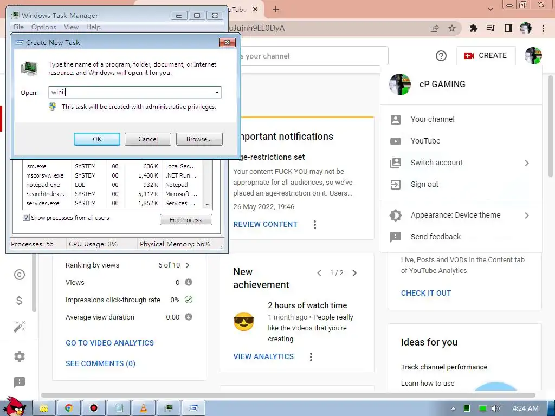The width and height of the screenshot is (555, 416).
Task: Open a new Chrome tab with plus button
Action: coord(276,10)
